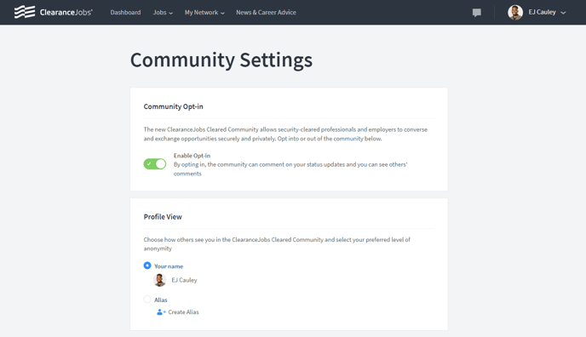Select the Your name radio button

[147, 266]
